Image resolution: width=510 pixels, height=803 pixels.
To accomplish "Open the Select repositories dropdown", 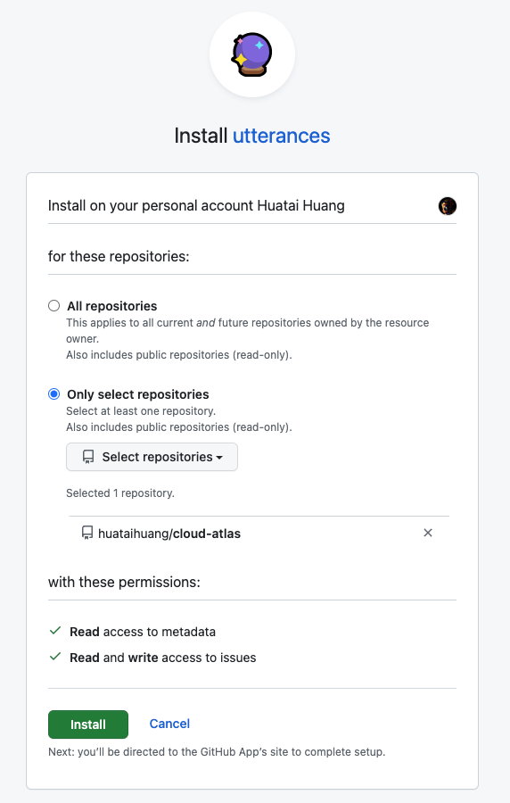I will [152, 457].
